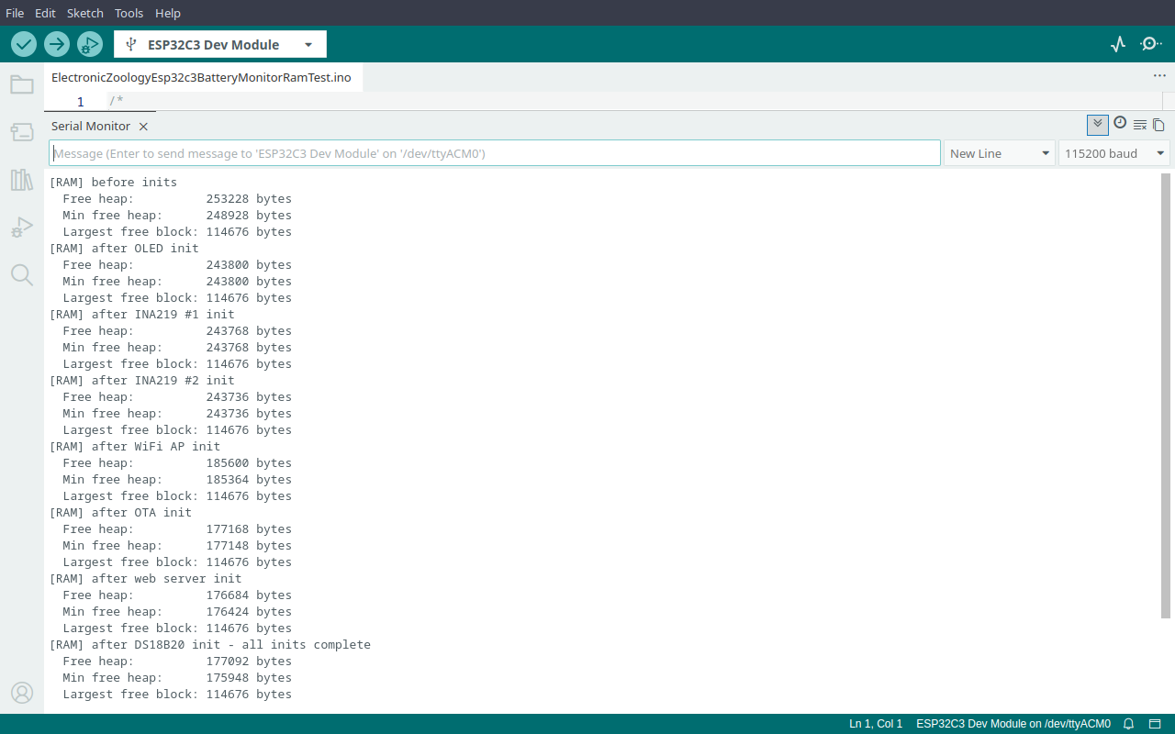Click Ln 1, Col 1 in status bar
Viewport: 1175px width, 734px height.
click(876, 724)
